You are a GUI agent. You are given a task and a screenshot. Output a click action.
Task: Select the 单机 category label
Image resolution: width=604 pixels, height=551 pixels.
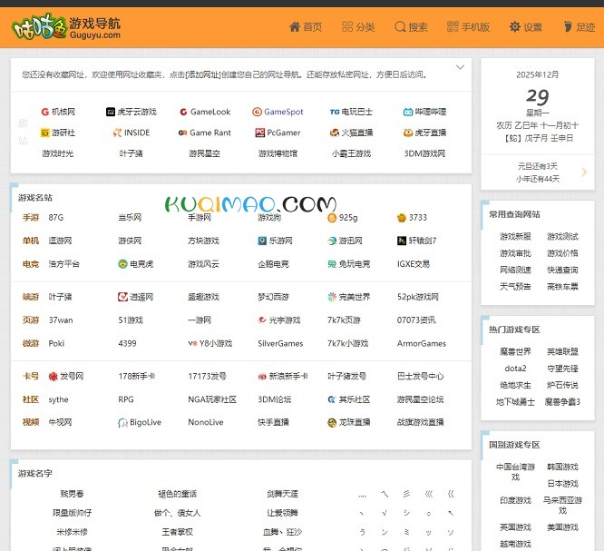click(31, 241)
